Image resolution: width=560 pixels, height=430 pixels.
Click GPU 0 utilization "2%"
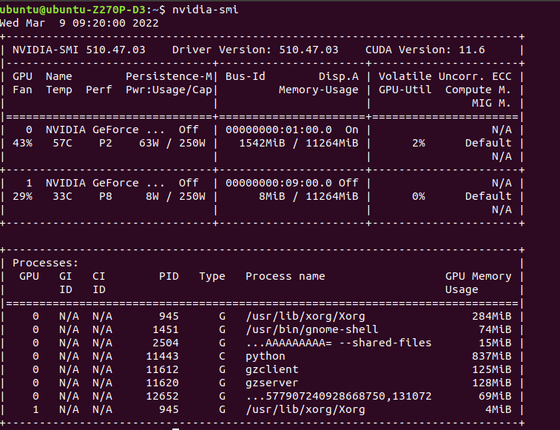[x=419, y=144]
